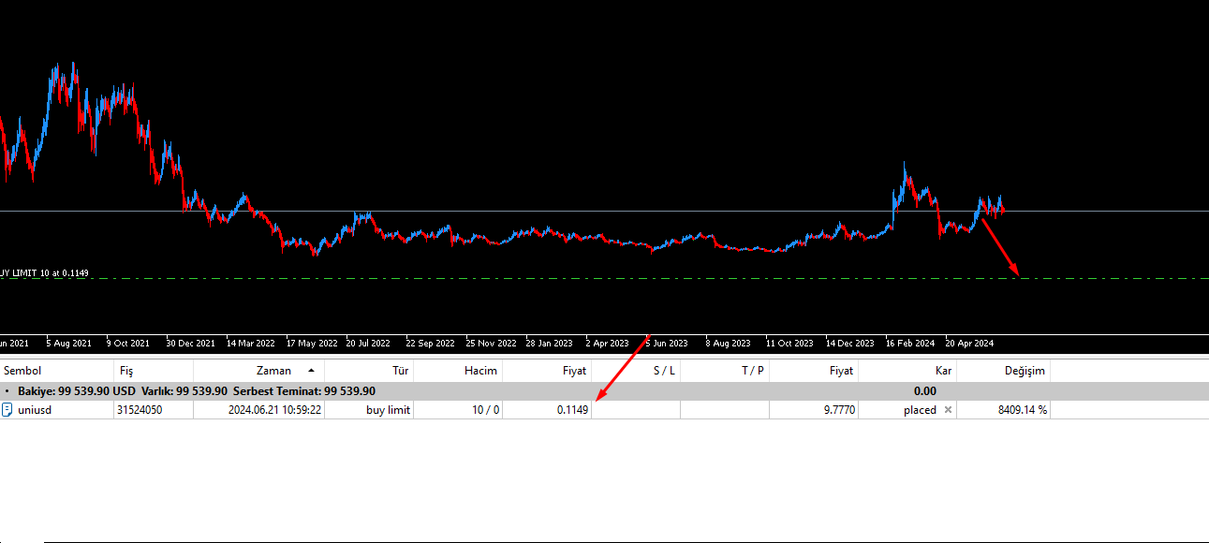Click the Zaman sort arrow indicator
This screenshot has height=543, width=1209.
click(x=311, y=372)
